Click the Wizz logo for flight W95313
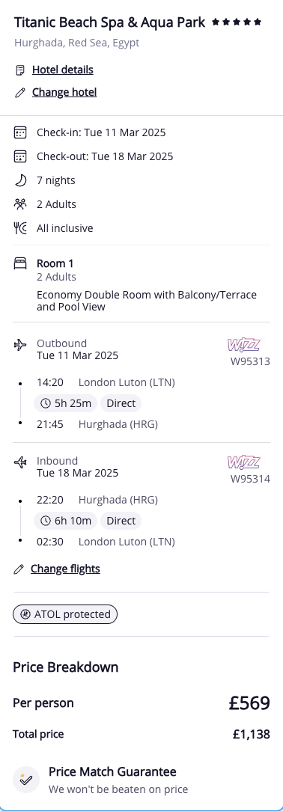 (x=243, y=344)
